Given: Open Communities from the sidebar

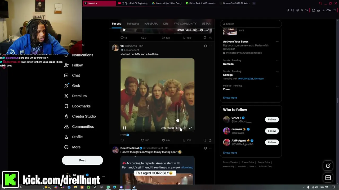Looking at the screenshot, I should (79, 127).
